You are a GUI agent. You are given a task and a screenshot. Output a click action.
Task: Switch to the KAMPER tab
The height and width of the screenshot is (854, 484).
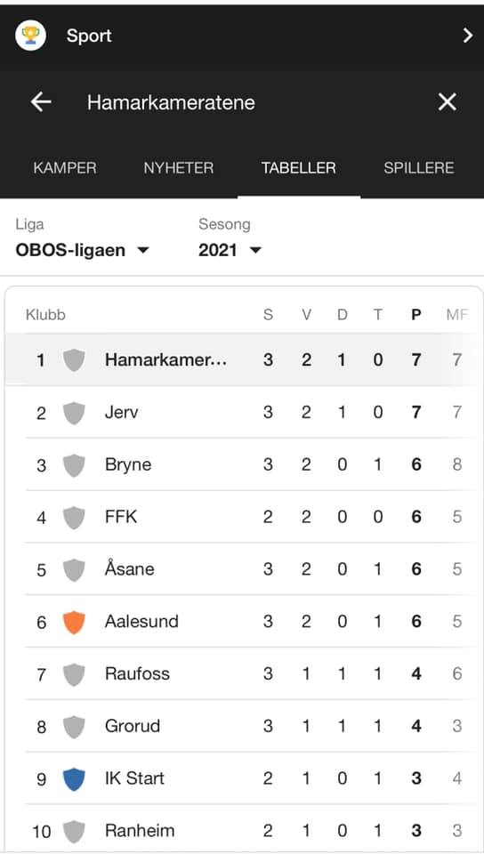pos(65,168)
